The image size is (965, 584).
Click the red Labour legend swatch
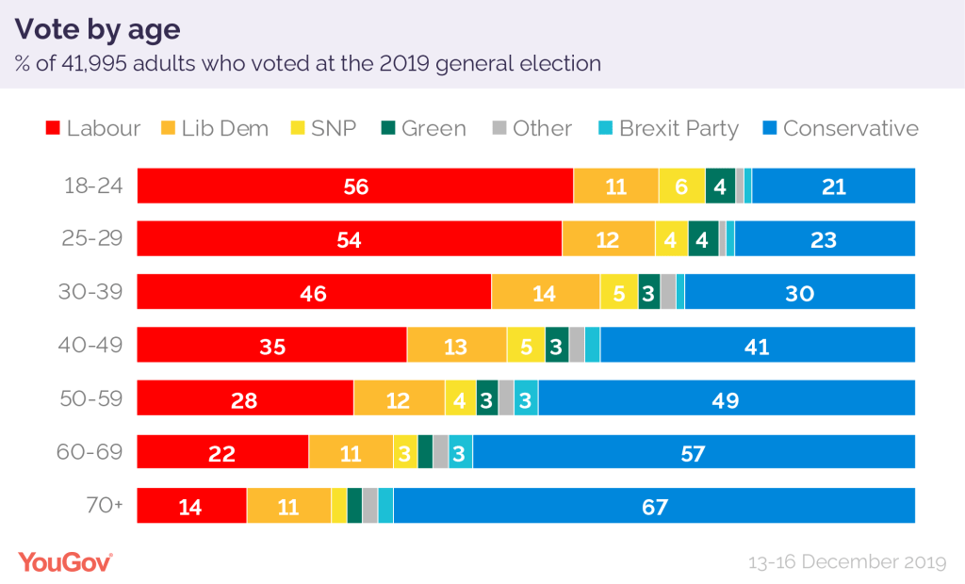click(x=52, y=129)
